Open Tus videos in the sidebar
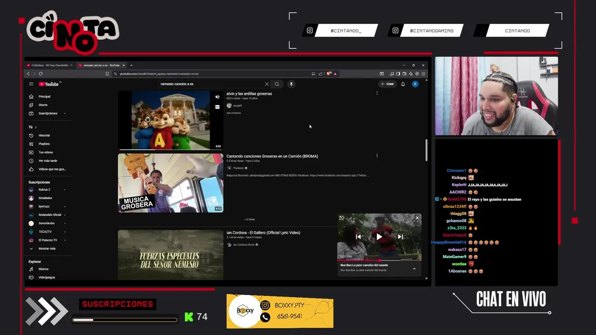This screenshot has height=335, width=596. point(46,152)
